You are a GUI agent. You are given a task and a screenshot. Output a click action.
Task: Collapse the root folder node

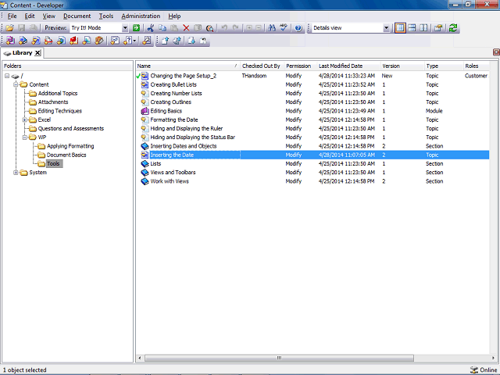(x=7, y=76)
